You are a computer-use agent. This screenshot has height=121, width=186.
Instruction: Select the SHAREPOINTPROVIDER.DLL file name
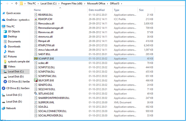point(54,98)
